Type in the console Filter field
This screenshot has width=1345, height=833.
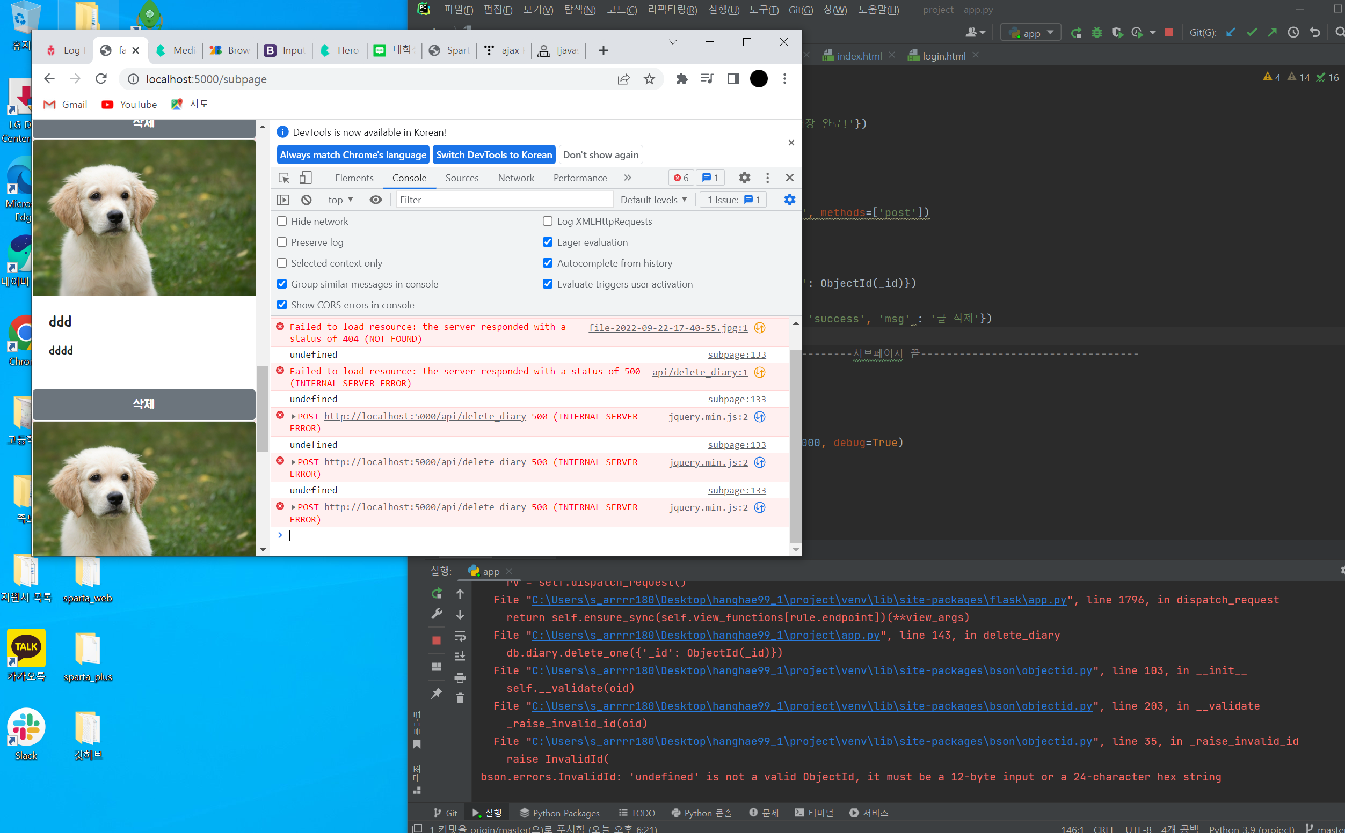pos(504,200)
